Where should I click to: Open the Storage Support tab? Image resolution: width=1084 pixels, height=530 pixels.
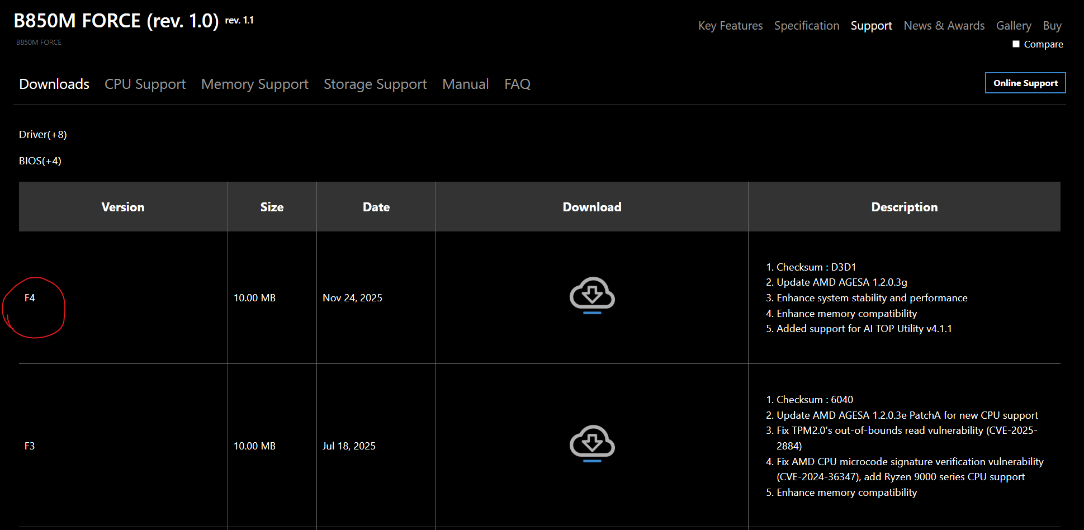tap(375, 84)
